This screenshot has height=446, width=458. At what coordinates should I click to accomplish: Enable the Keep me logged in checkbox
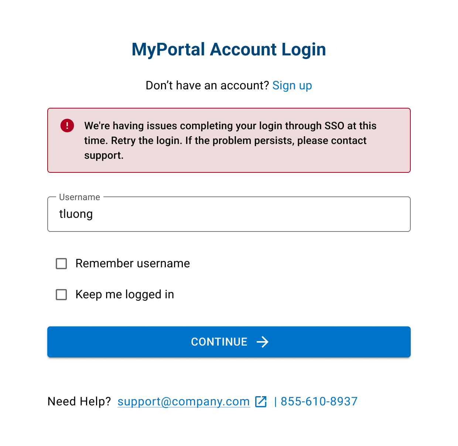coord(61,295)
